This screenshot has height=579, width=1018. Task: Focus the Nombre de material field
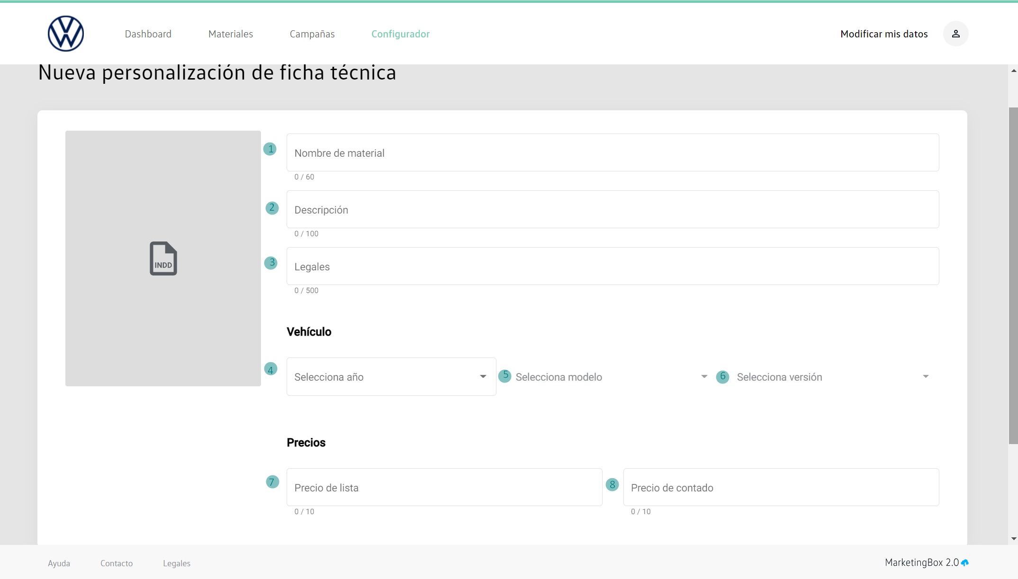coord(613,153)
